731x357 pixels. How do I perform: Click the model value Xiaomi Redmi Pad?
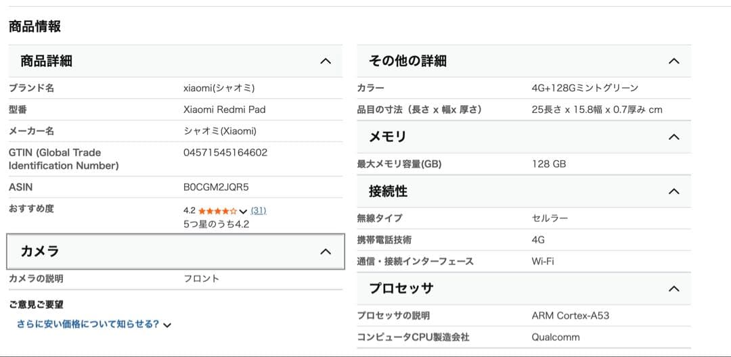coord(225,110)
